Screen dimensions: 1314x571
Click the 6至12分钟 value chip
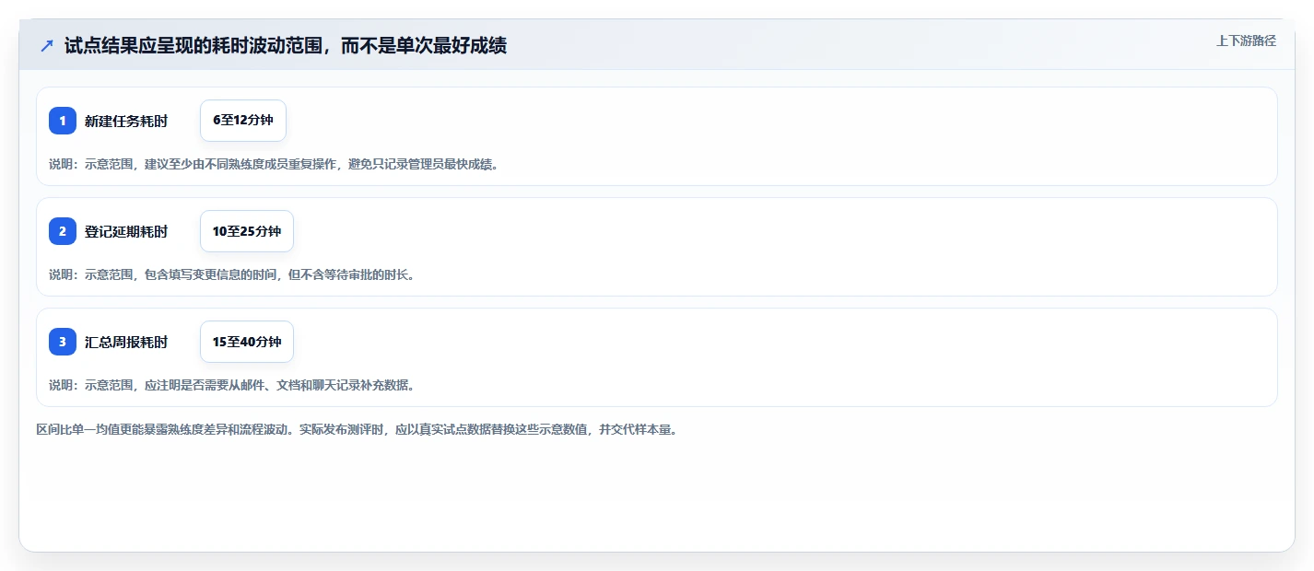[x=243, y=121]
